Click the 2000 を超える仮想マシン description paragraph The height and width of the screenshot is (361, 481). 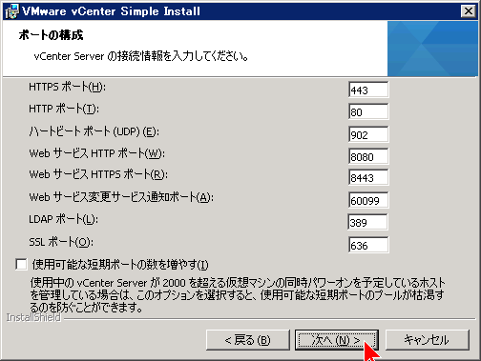(x=238, y=294)
